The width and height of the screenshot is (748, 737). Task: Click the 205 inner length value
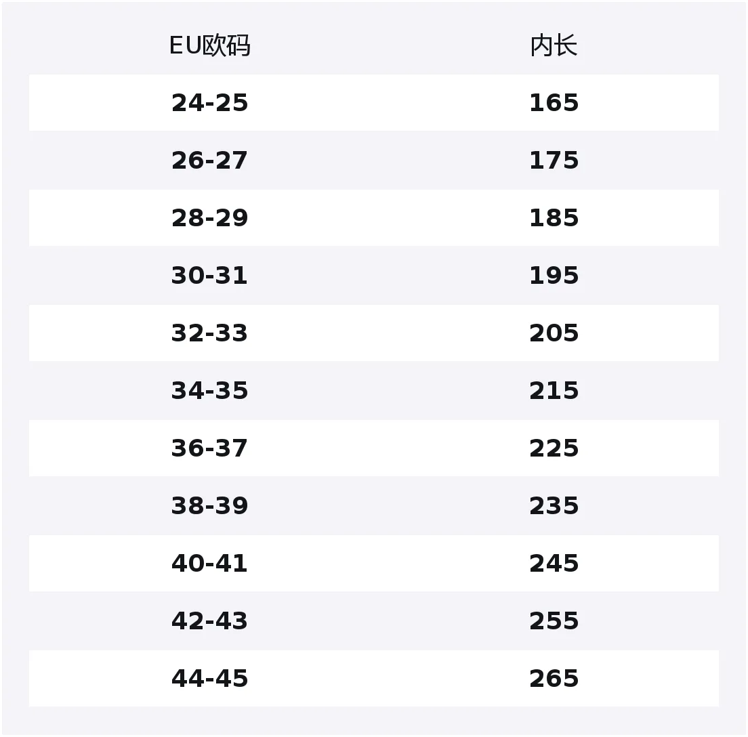(x=554, y=333)
